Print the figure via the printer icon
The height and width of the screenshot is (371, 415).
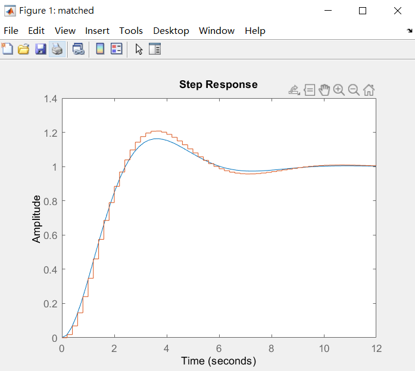tap(57, 49)
